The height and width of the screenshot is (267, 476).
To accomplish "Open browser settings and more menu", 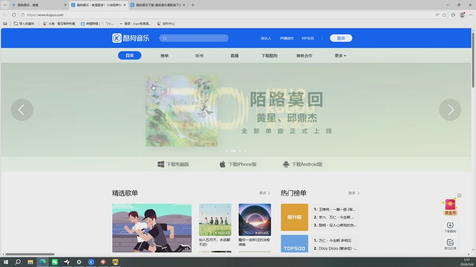I will pos(471,14).
